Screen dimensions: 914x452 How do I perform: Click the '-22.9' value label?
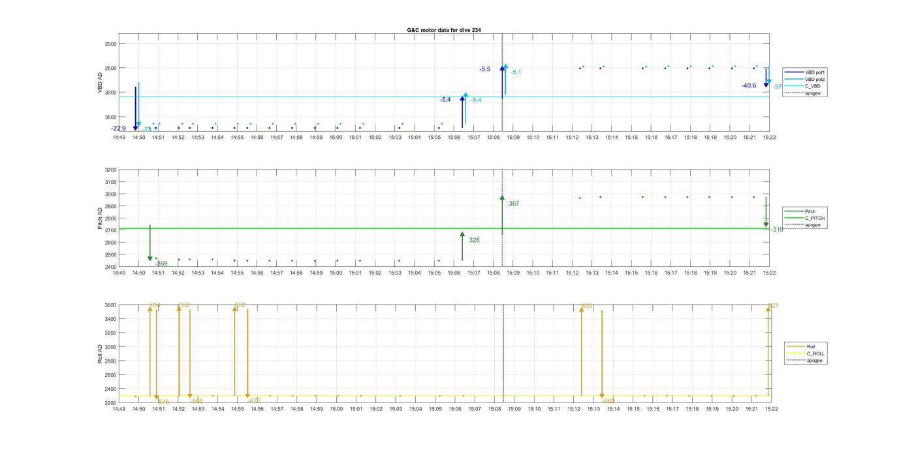click(x=119, y=128)
